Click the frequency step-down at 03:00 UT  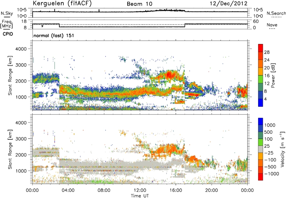[59, 25]
